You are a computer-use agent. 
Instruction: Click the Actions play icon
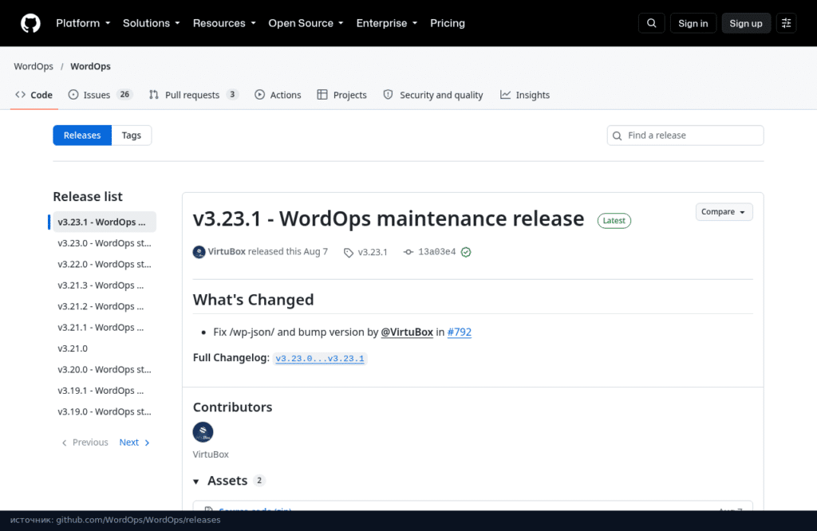tap(259, 95)
